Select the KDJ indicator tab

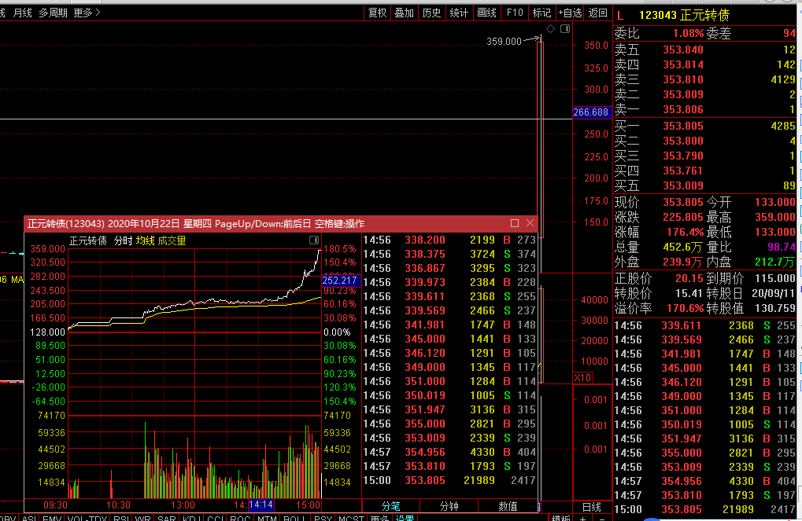[192, 518]
